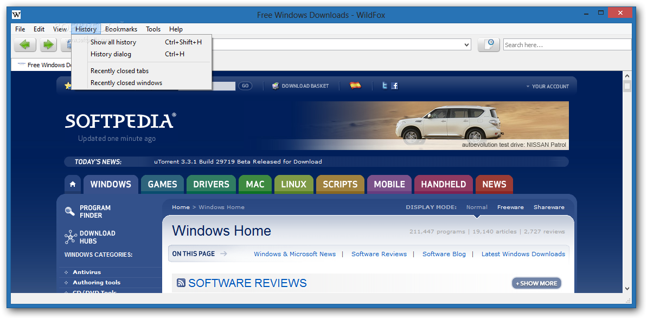This screenshot has height=319, width=647.
Task: Choose Recently closed windows
Action: point(142,83)
